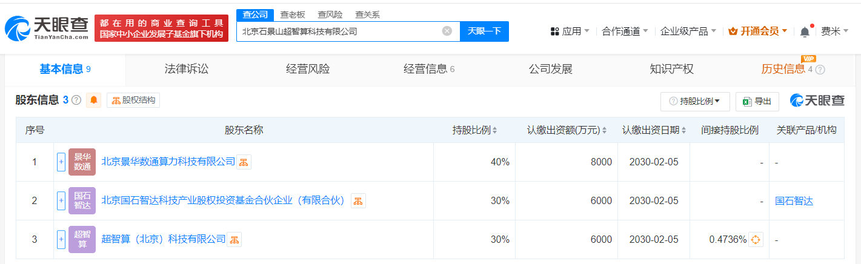861x264 pixels.
Task: Open the notification bell in the top bar
Action: [805, 31]
